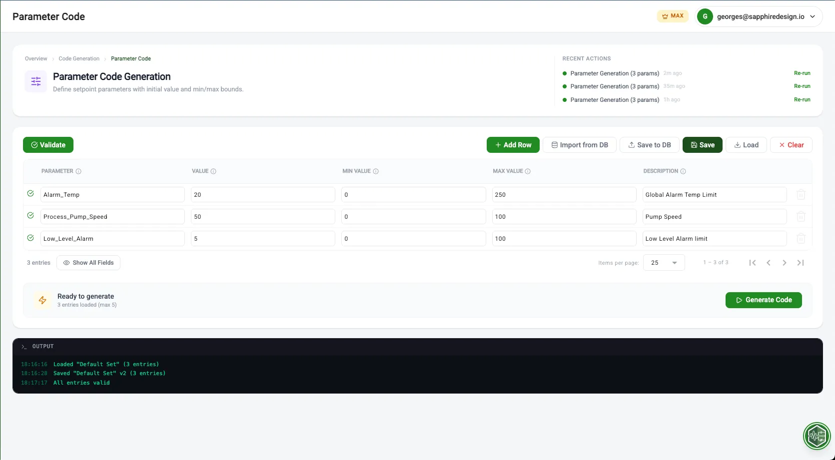
Task: Click the Add Row button
Action: tap(513, 145)
